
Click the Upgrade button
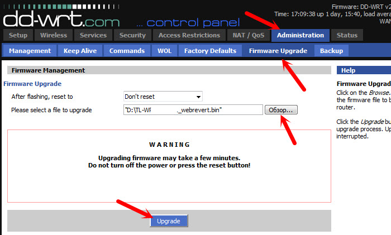pyautogui.click(x=169, y=221)
